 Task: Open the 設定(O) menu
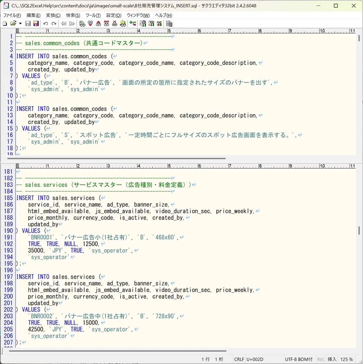click(114, 15)
